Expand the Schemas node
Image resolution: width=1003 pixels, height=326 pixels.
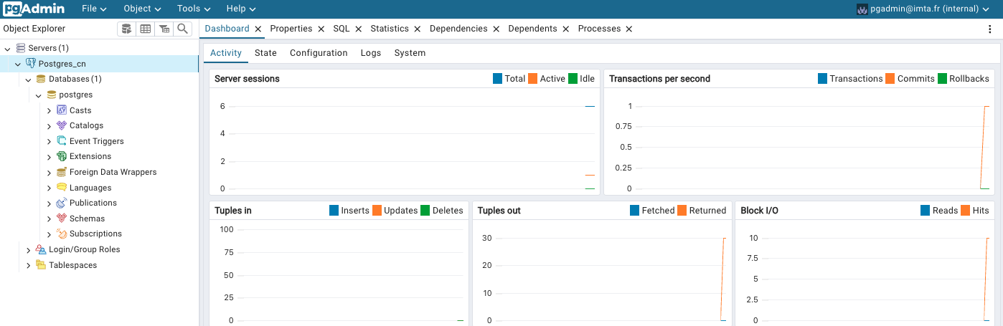click(x=50, y=219)
